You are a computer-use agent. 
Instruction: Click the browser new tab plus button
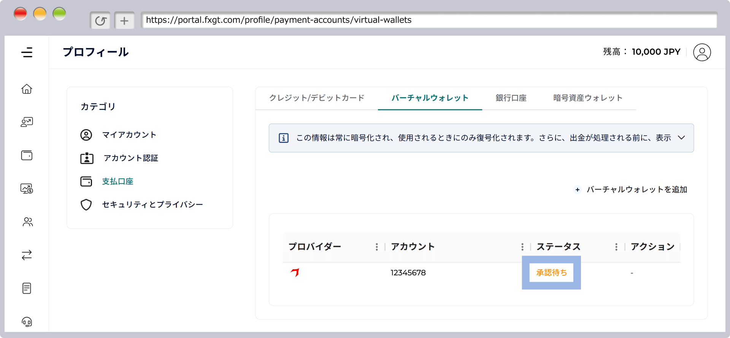[x=124, y=21]
